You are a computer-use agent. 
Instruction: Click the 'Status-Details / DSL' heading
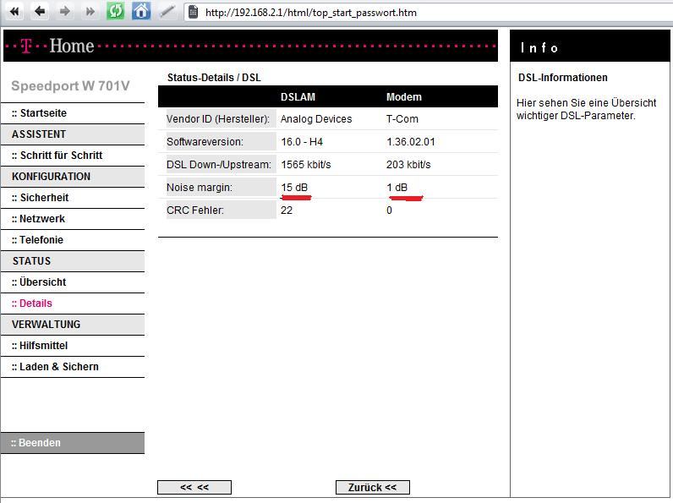point(214,78)
